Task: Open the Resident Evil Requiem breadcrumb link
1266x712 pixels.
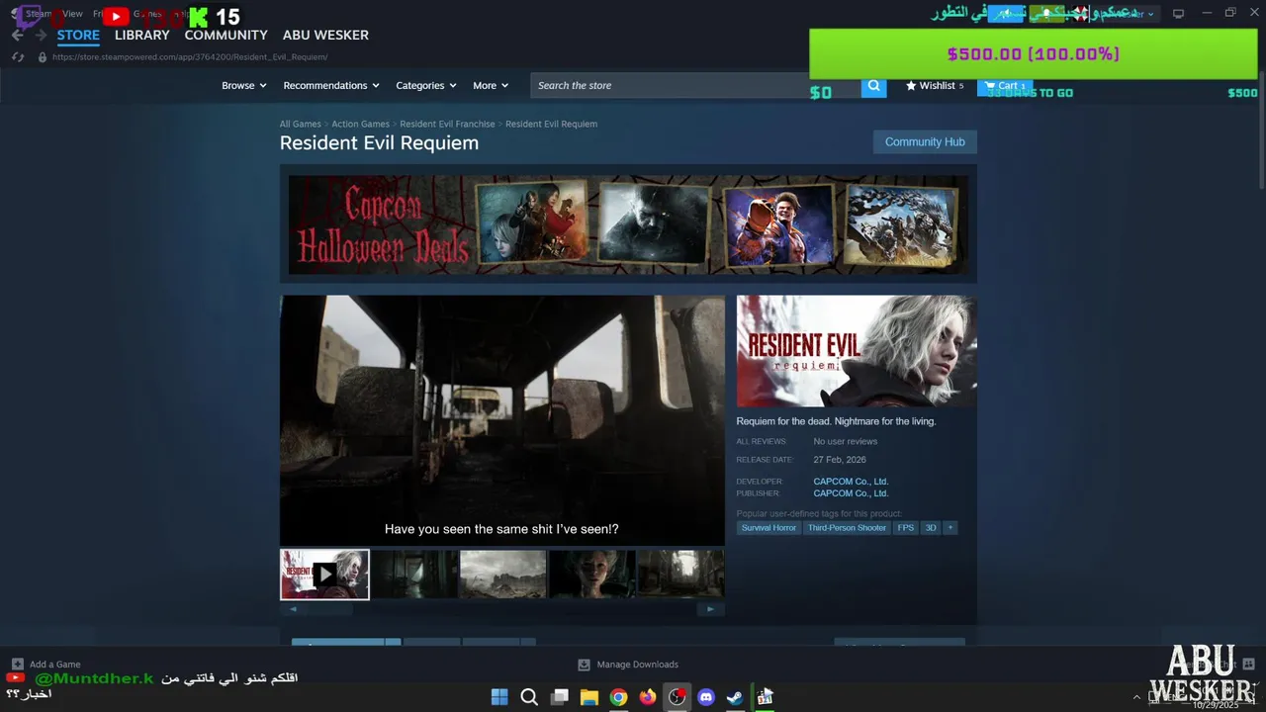Action: pyautogui.click(x=551, y=125)
